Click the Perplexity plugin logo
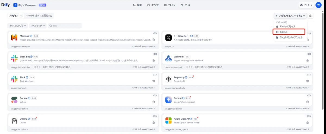 168,79
